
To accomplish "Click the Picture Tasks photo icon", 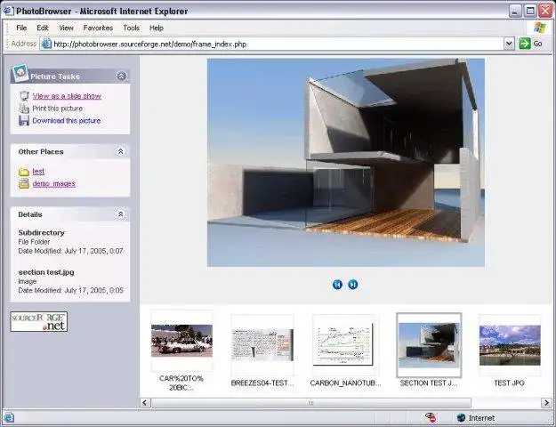I will [x=20, y=73].
